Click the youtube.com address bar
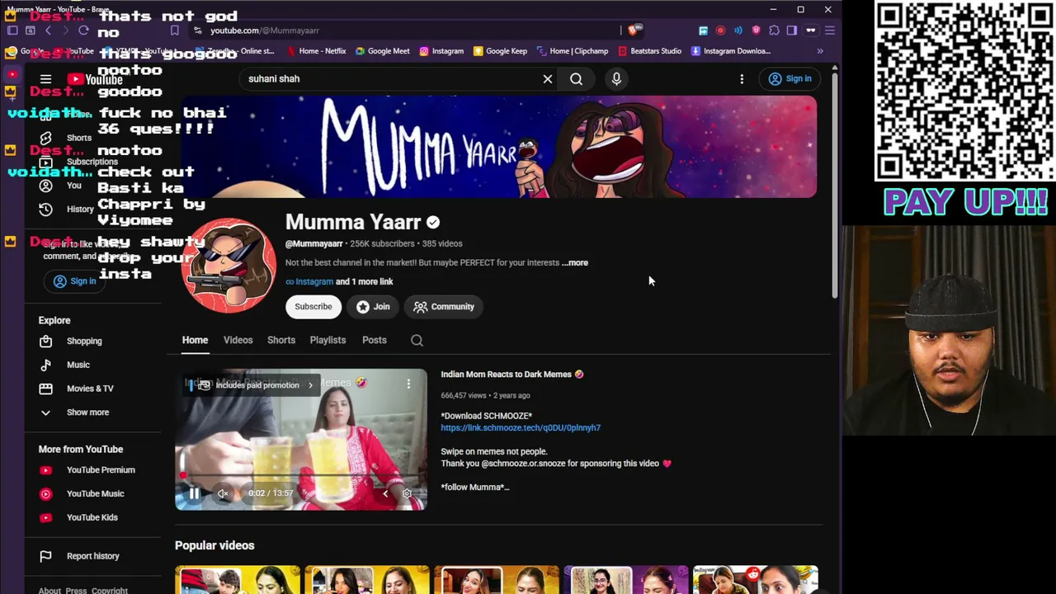The image size is (1056, 594). click(404, 31)
